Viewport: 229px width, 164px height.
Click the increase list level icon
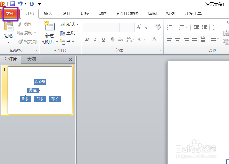tap(204, 27)
